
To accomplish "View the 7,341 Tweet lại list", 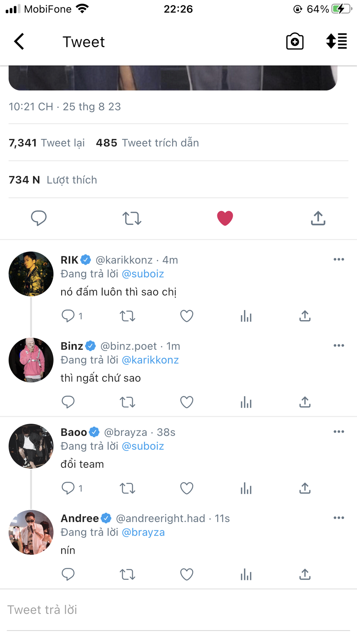I will 47,143.
